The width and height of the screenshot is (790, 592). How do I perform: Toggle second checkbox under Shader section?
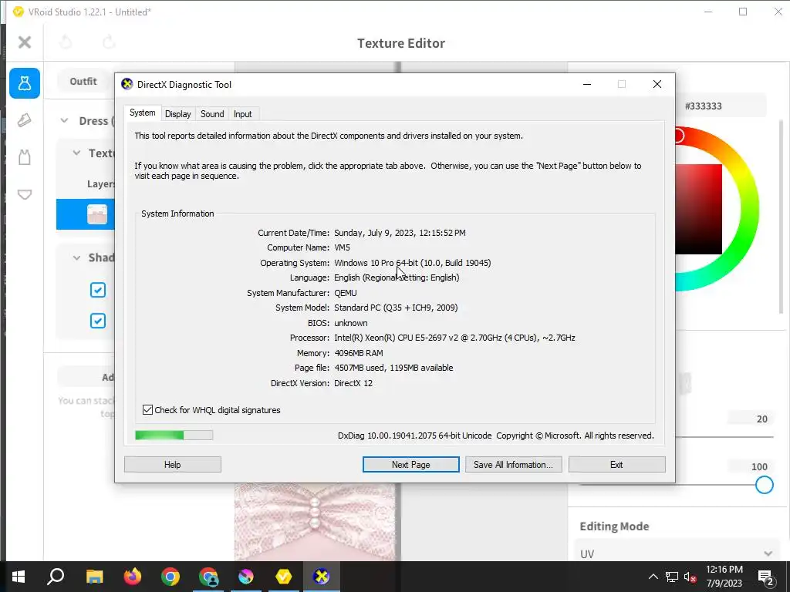pos(98,321)
